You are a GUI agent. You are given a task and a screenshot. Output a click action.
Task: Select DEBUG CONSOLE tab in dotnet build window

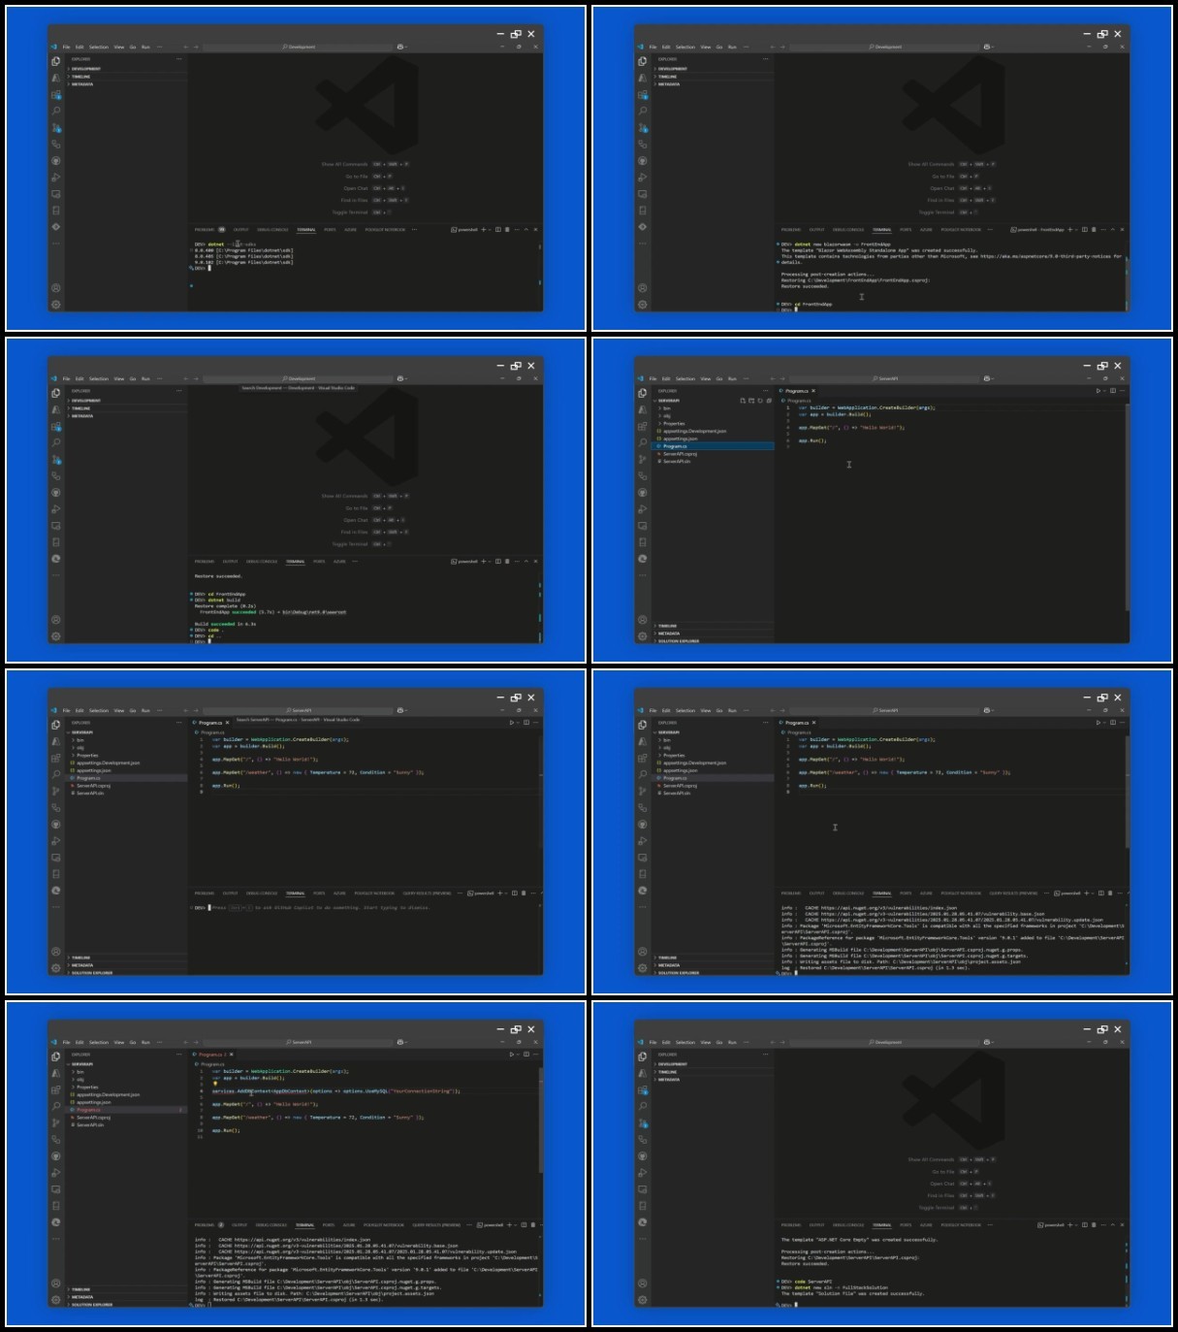(x=262, y=562)
